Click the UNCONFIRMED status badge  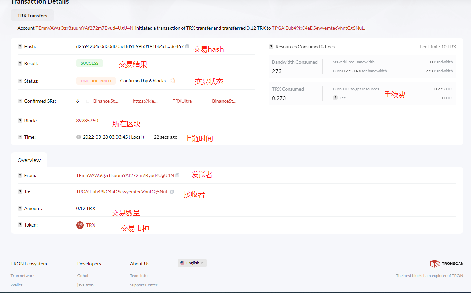(x=96, y=81)
